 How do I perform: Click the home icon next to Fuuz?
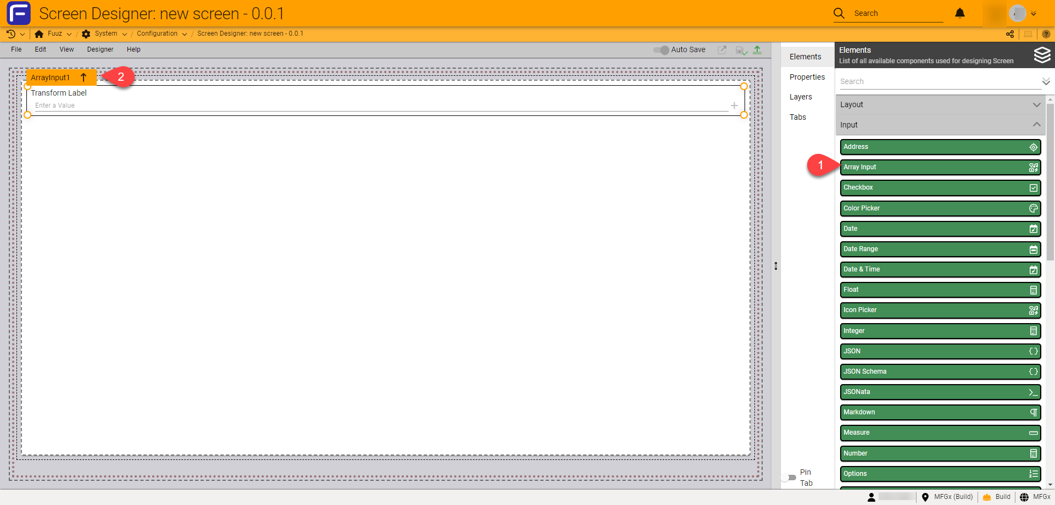click(39, 34)
